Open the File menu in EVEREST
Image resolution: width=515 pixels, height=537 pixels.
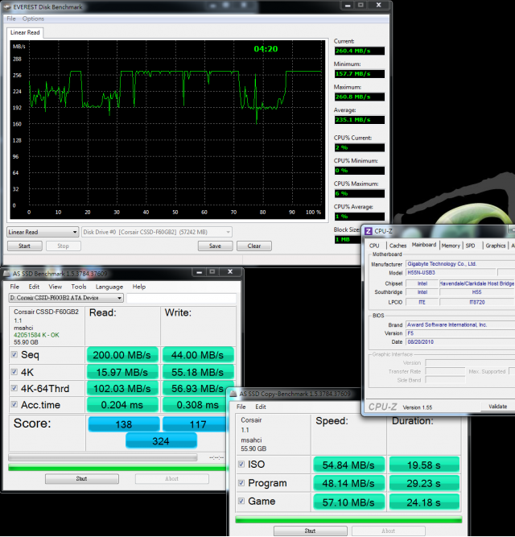pyautogui.click(x=11, y=19)
